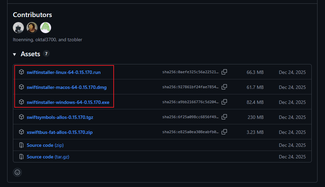Copy sha256 hash of xswiftbus zip
The height and width of the screenshot is (187, 325).
[x=224, y=132]
